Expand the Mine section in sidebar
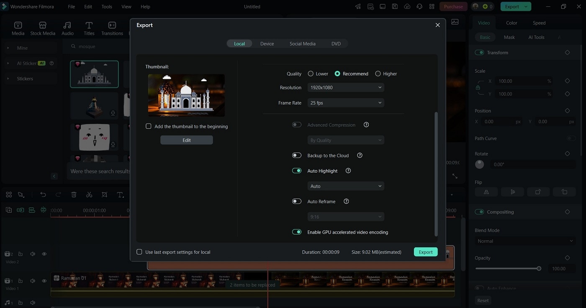This screenshot has height=308, width=586. tap(8, 48)
